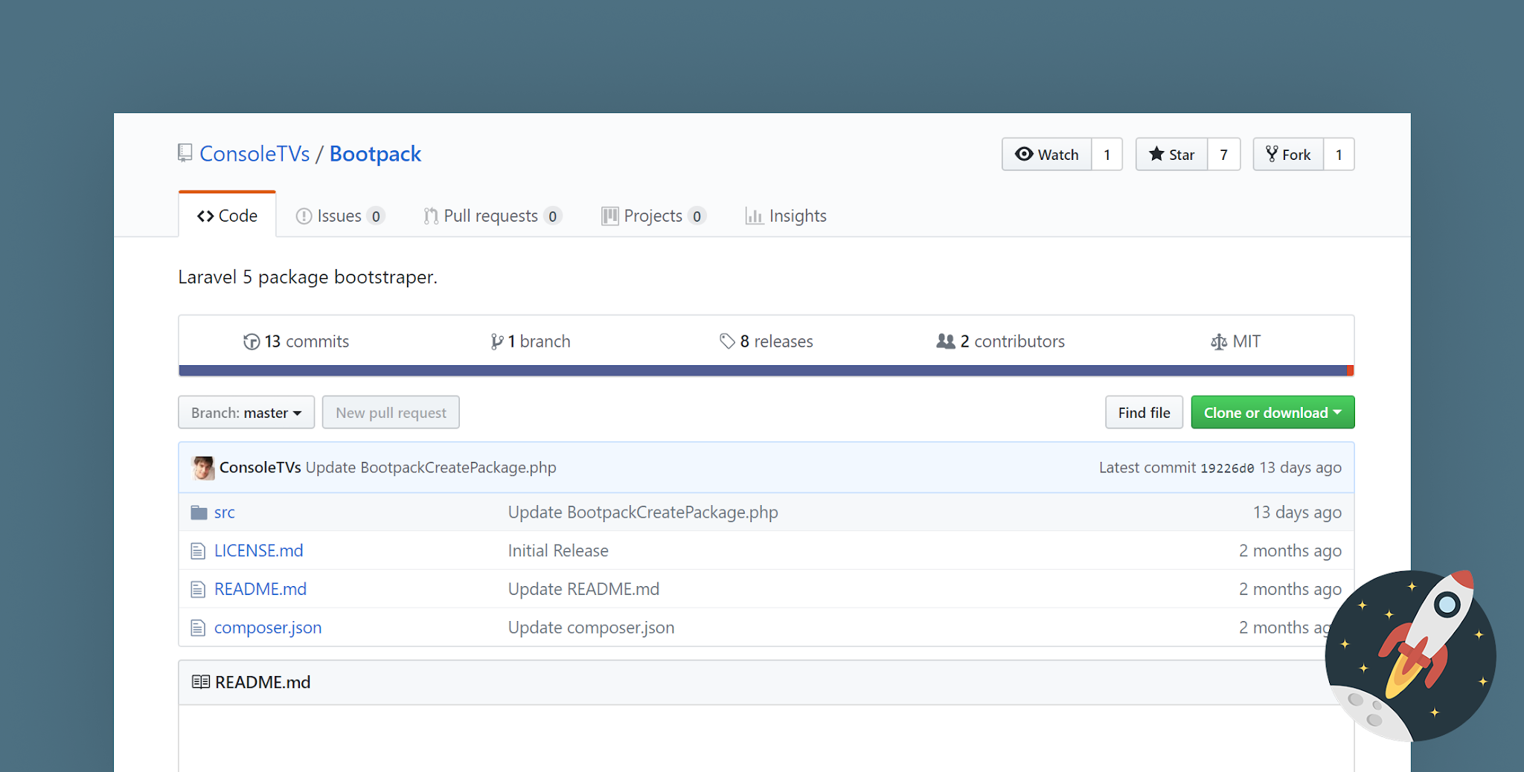Open the LICENSE.md file
This screenshot has width=1524, height=772.
(x=259, y=551)
